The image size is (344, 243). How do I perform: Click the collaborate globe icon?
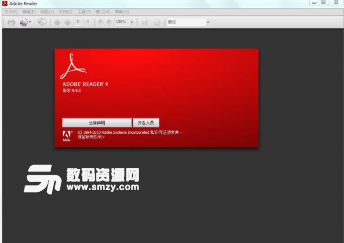point(42,22)
